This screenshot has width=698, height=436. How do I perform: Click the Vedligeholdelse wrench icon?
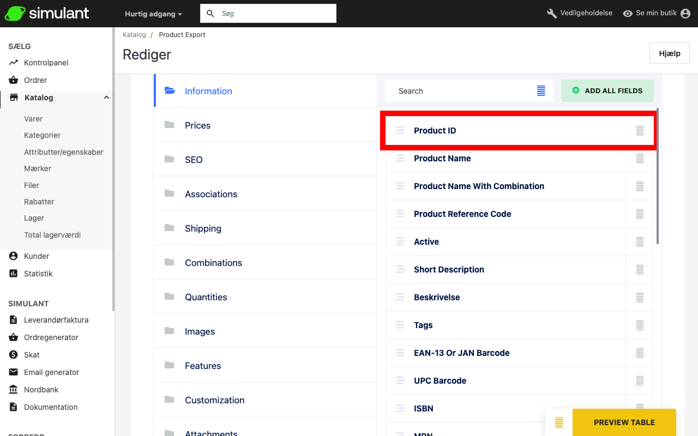point(552,14)
